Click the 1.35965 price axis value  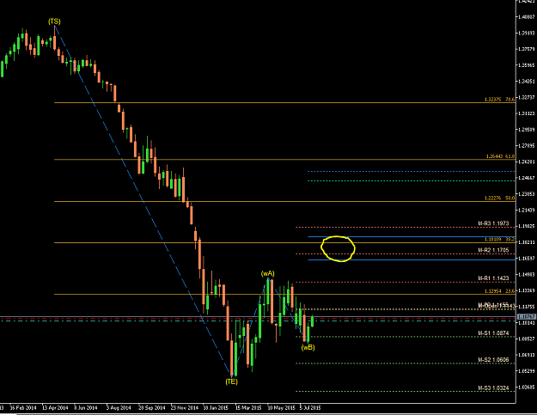527,65
